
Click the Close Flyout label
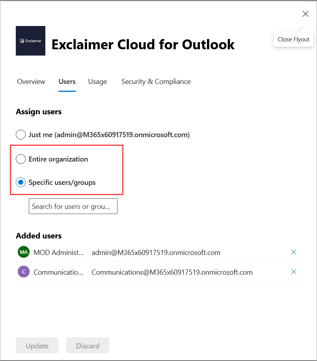293,39
